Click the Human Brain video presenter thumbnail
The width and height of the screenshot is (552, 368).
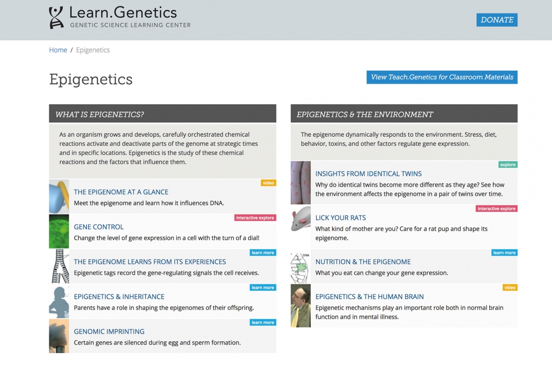coord(301,305)
